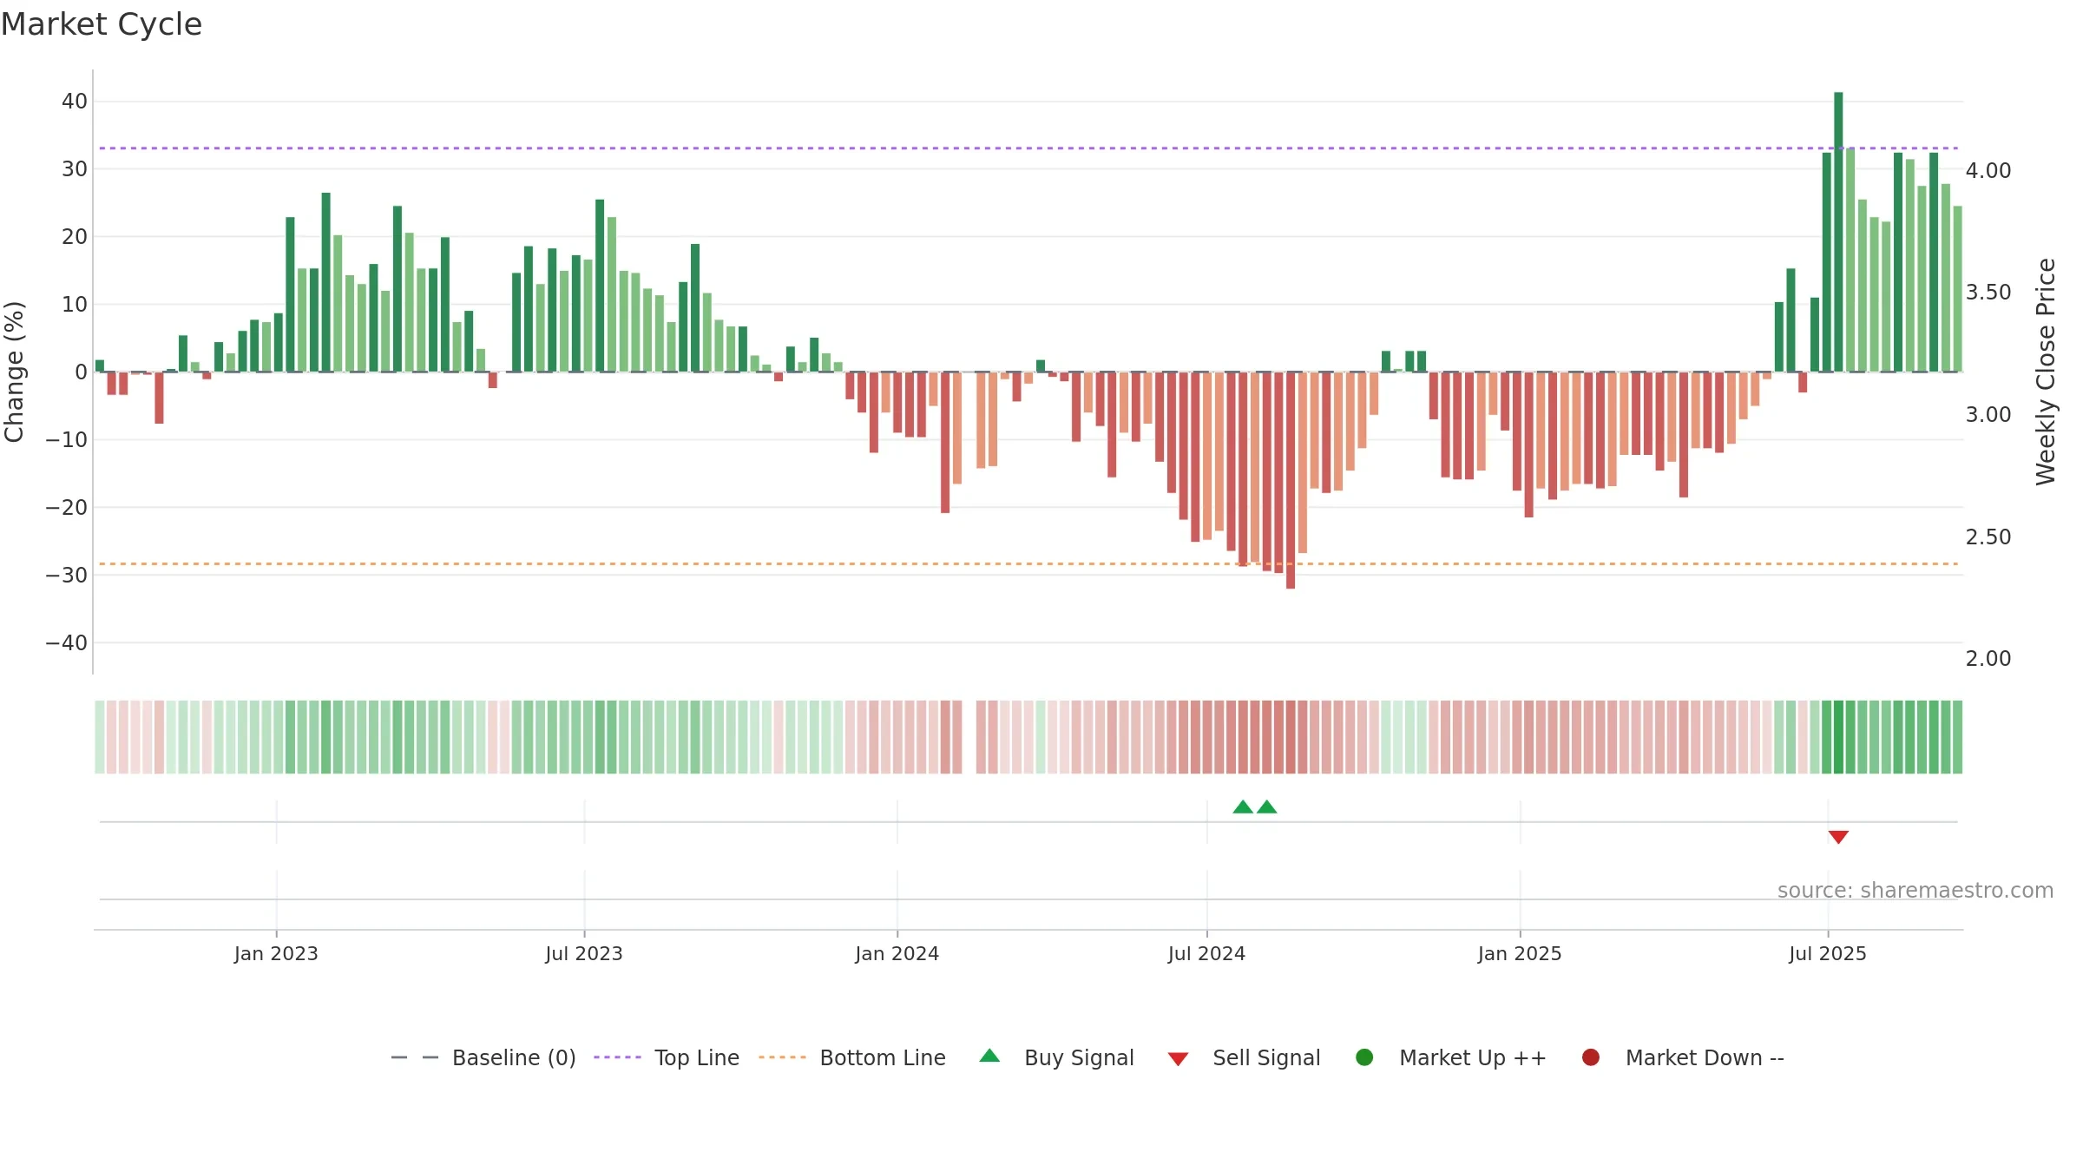
Task: Click the orange dotted Bottom Line legend sample
Action: pos(782,1057)
